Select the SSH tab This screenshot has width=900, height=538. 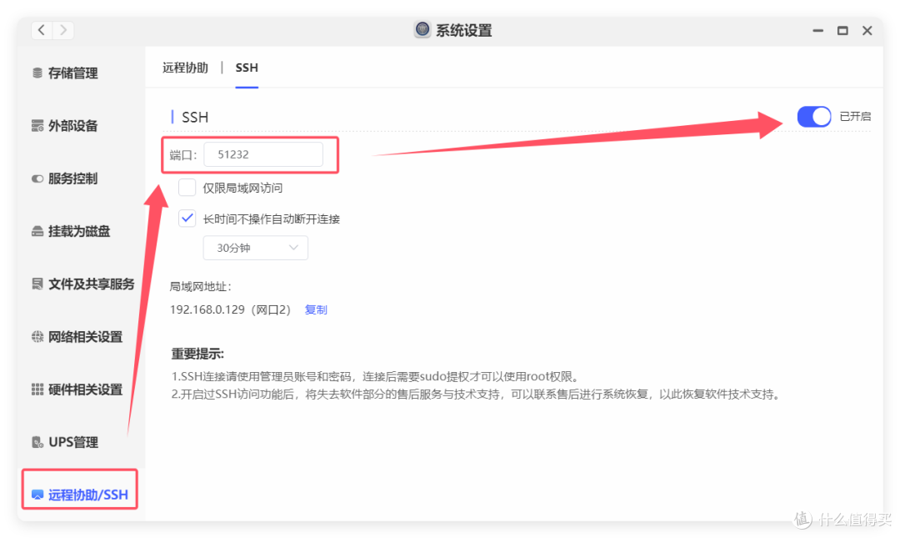point(246,68)
